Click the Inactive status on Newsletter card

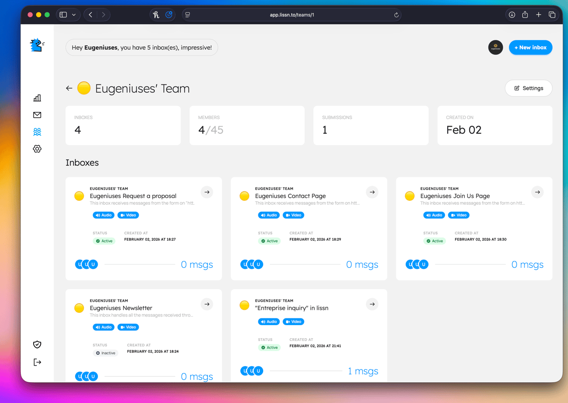(106, 353)
